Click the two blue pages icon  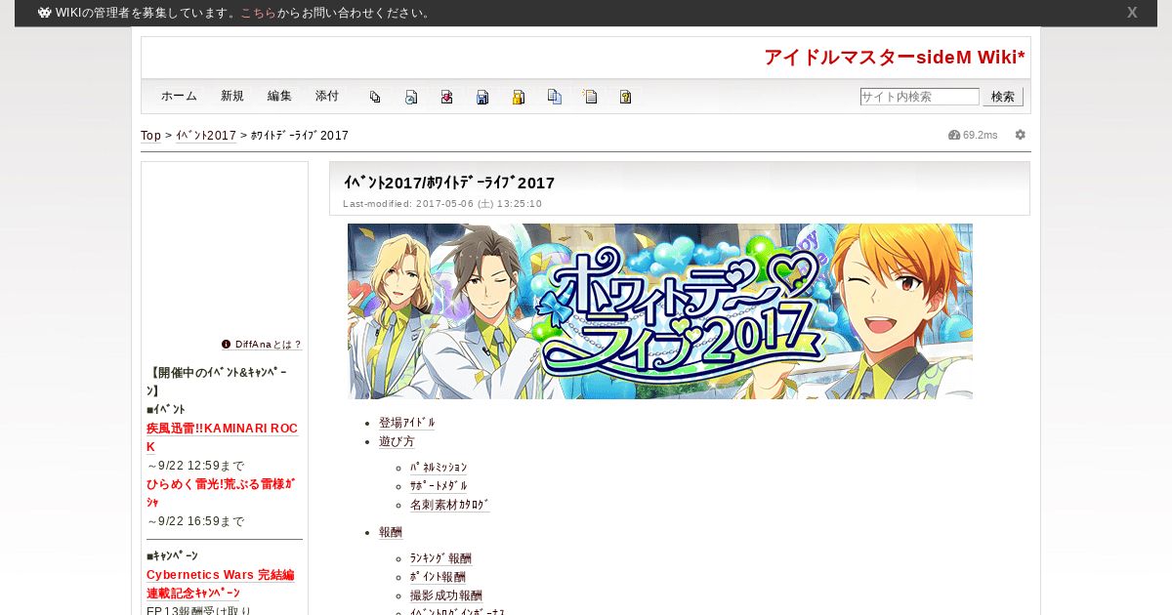[555, 97]
